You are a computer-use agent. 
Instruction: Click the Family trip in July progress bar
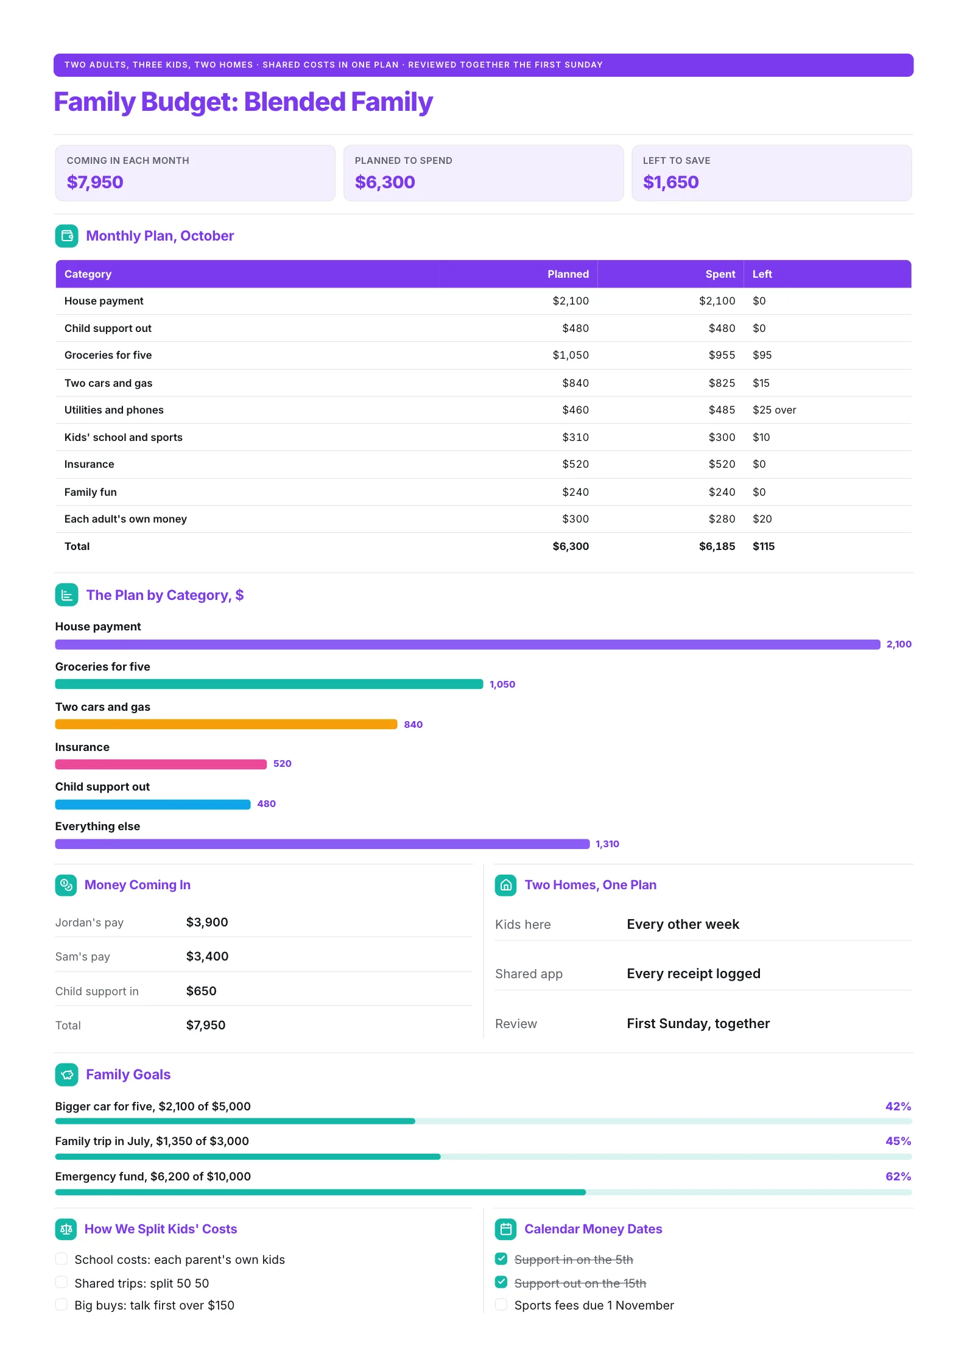pyautogui.click(x=483, y=1157)
